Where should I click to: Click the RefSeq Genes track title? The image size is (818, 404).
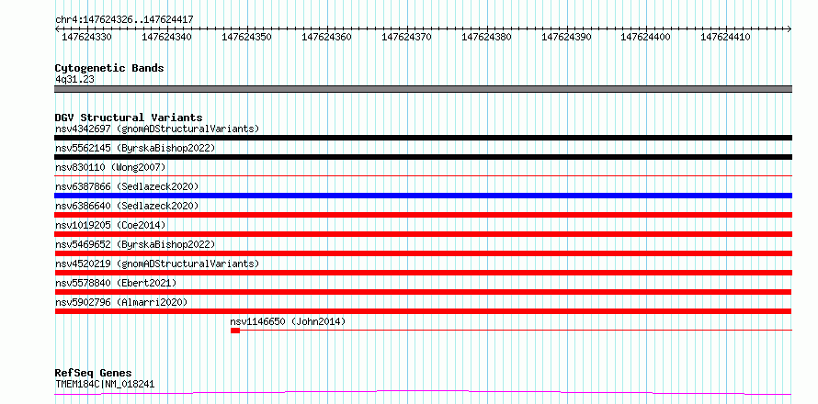93,373
